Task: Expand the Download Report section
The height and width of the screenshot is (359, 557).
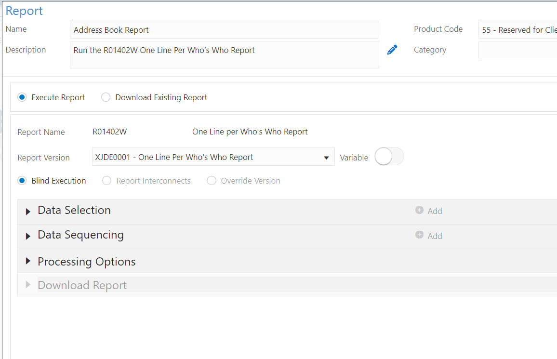Action: 28,285
